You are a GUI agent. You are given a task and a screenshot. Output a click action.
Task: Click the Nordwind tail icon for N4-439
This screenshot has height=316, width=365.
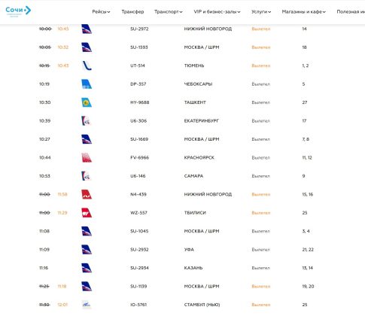[87, 194]
